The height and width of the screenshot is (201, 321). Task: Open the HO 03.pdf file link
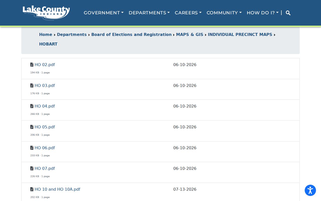[45, 85]
